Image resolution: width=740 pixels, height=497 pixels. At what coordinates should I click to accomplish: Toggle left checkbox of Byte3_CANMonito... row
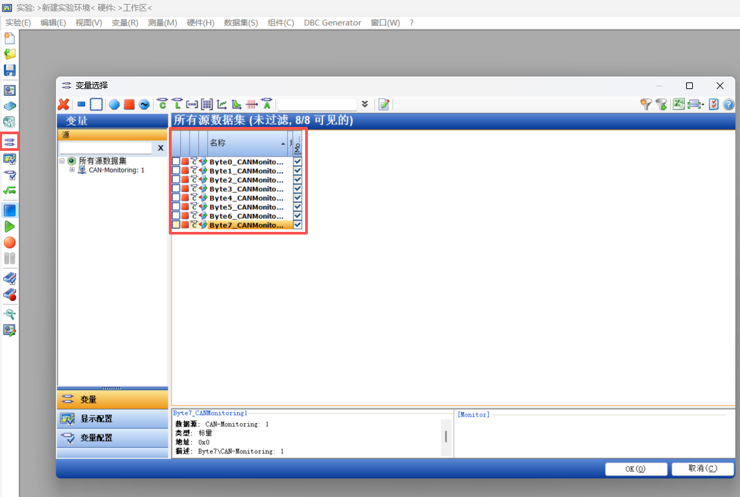tap(176, 189)
